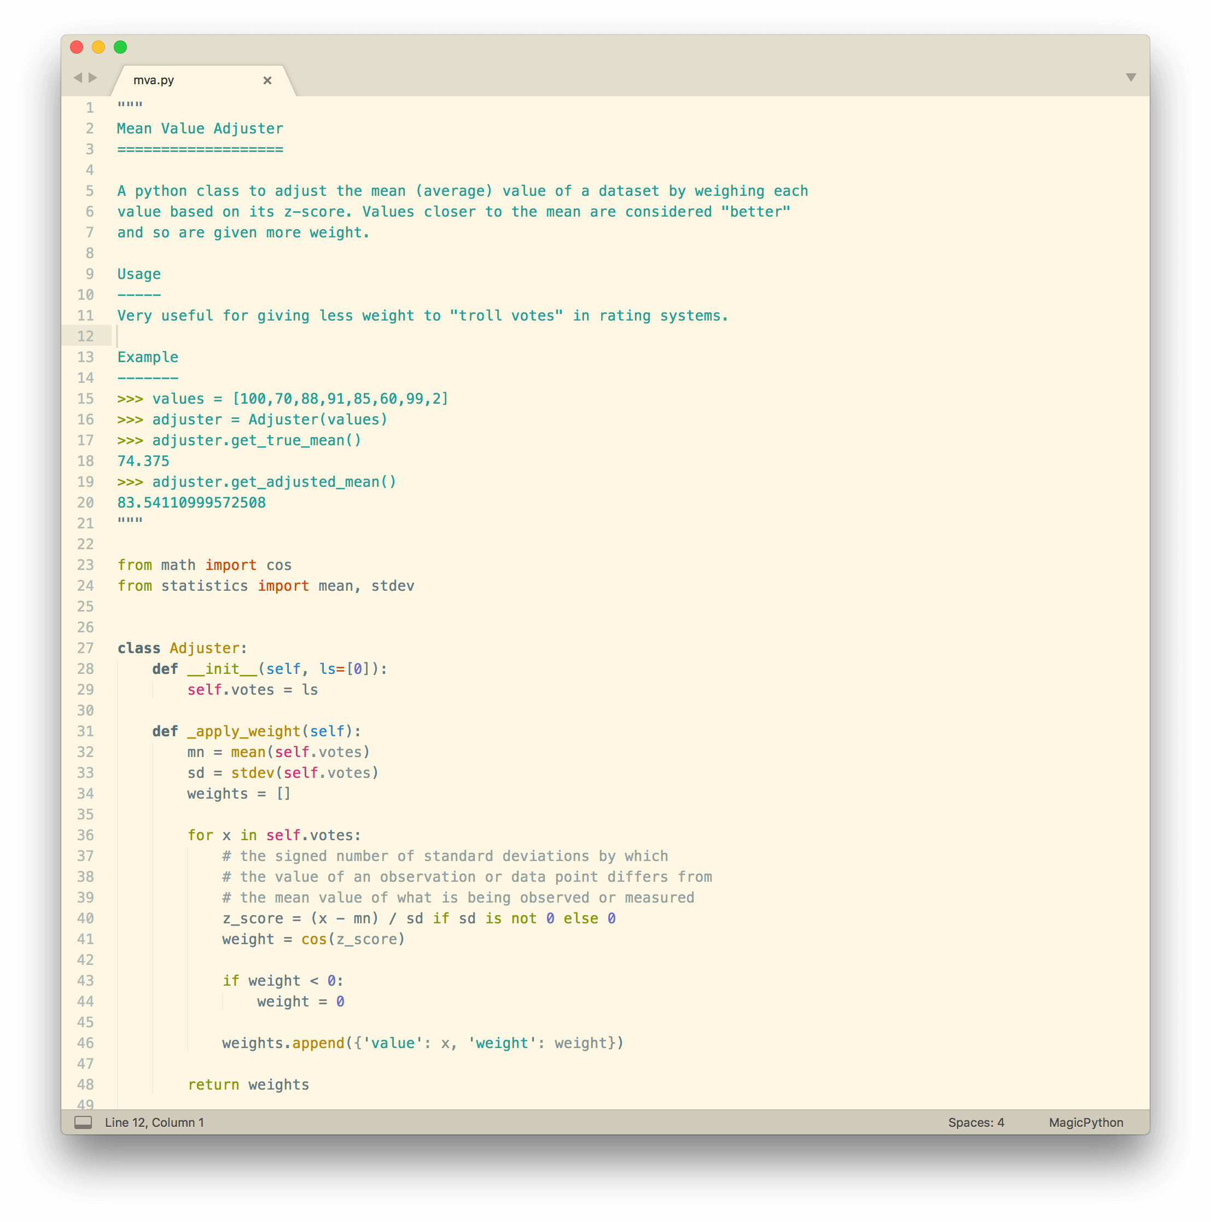
Task: Click line number 12 in the gutter
Action: 85,336
